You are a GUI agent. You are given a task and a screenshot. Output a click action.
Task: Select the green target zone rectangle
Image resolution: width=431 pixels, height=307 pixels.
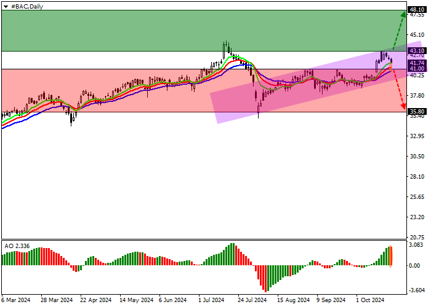pyautogui.click(x=204, y=31)
